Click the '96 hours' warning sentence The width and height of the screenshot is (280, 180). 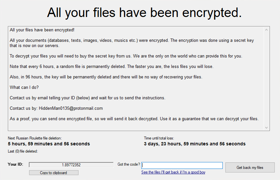click(x=106, y=77)
